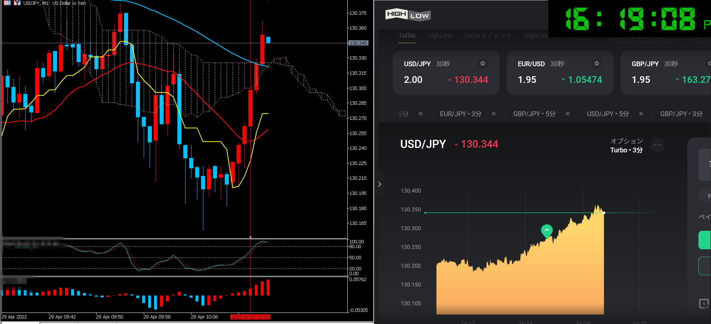Click the chart-style icon beside USDJPY,M1 title
This screenshot has width=711, height=324.
[x=17, y=3]
